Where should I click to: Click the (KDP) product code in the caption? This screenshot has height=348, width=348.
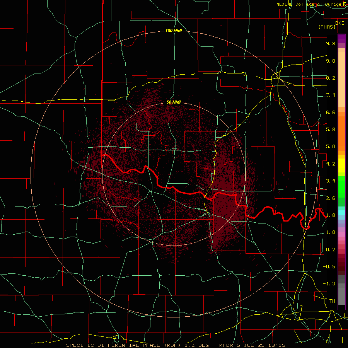173,345
